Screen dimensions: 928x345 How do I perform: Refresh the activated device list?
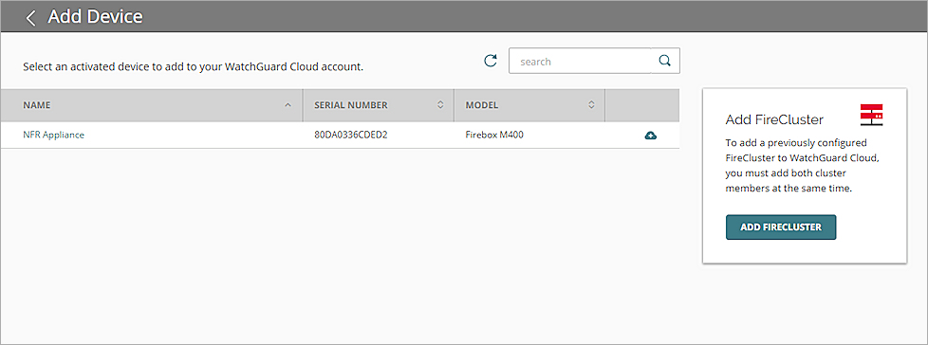click(x=490, y=61)
